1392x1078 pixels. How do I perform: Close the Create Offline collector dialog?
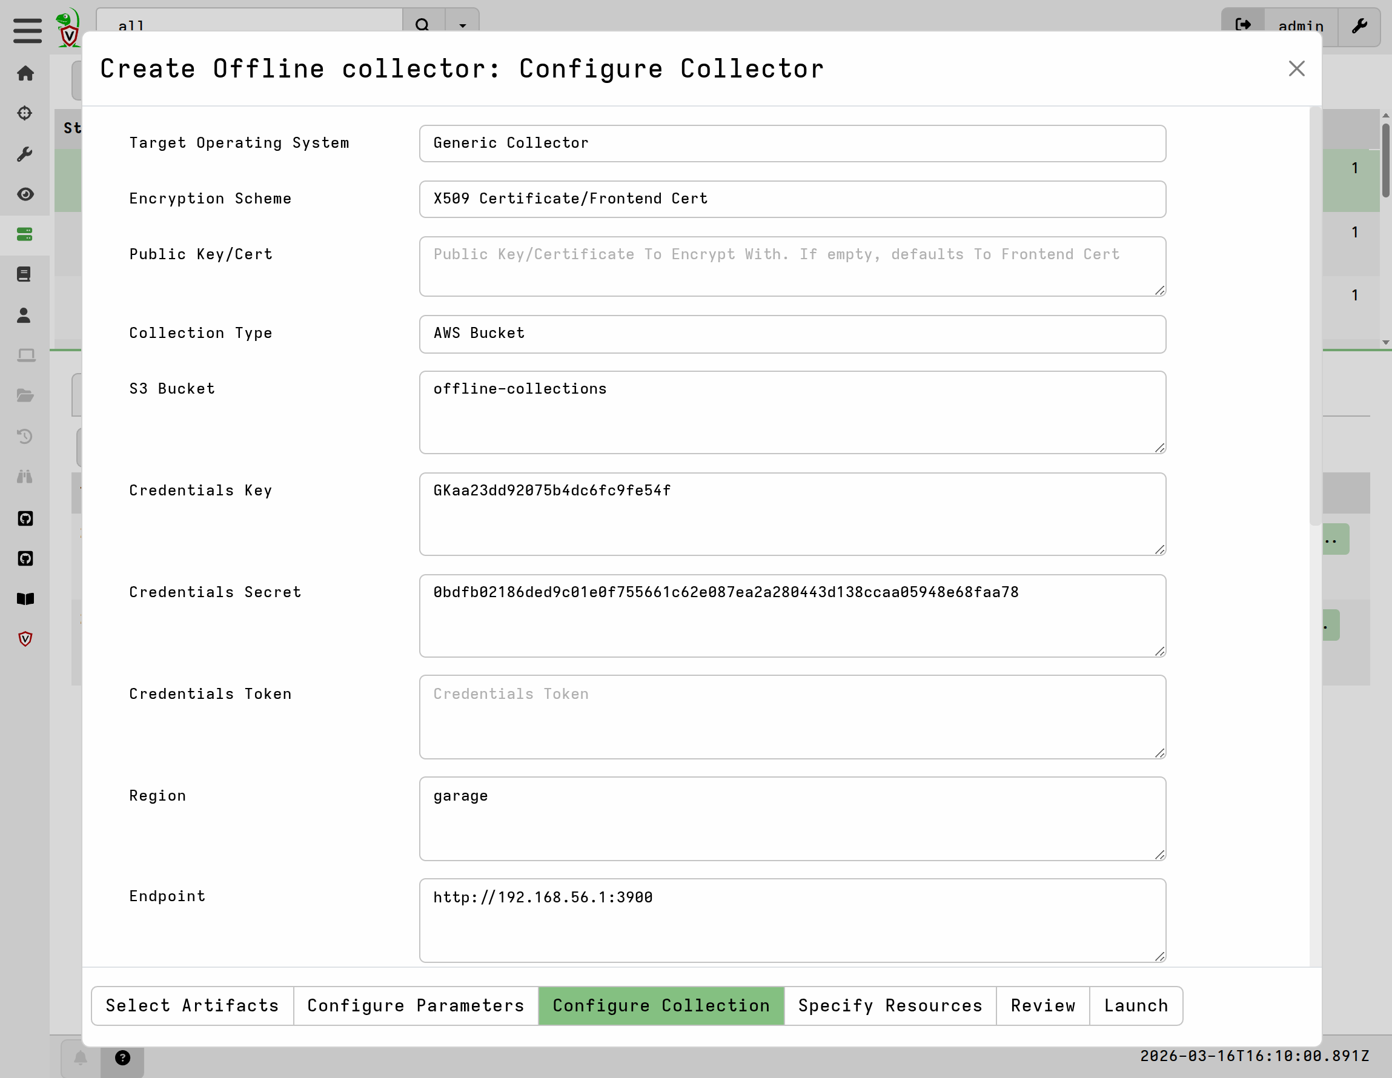1296,69
